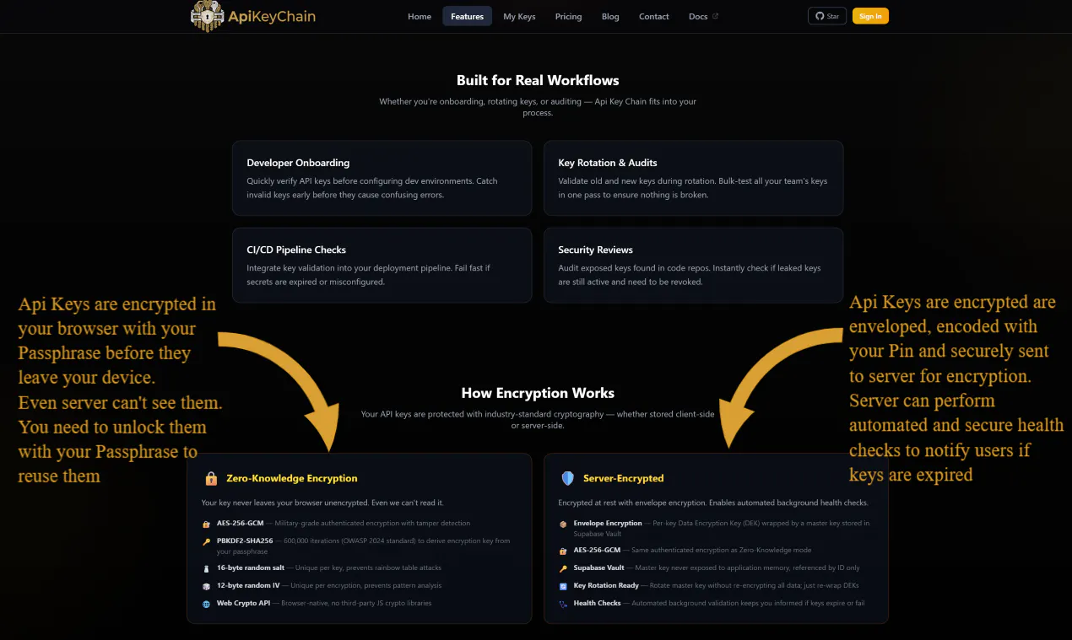Click the icon next to Envelope Encryption
The image size is (1072, 640).
click(564, 524)
